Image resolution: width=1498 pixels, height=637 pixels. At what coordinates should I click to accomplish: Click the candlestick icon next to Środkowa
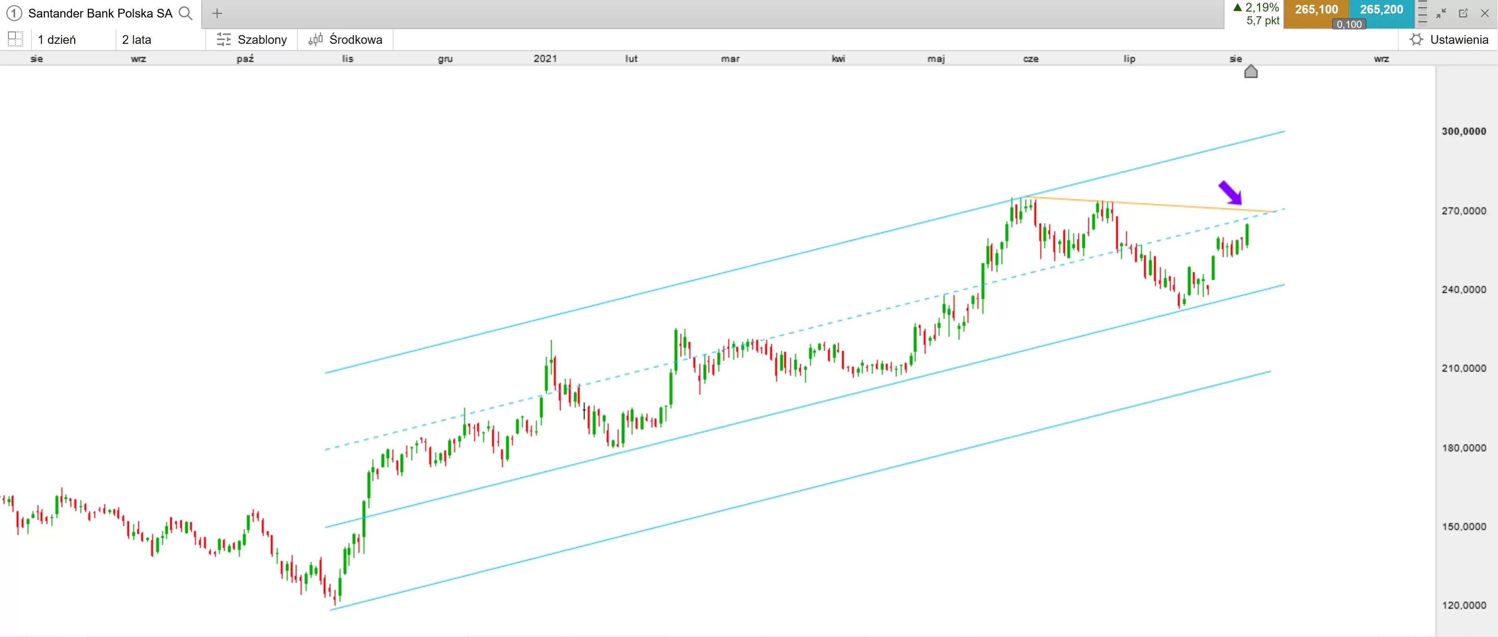pos(315,39)
